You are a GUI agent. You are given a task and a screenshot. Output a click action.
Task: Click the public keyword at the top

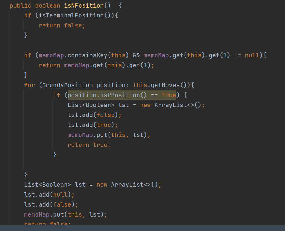pyautogui.click(x=21, y=6)
